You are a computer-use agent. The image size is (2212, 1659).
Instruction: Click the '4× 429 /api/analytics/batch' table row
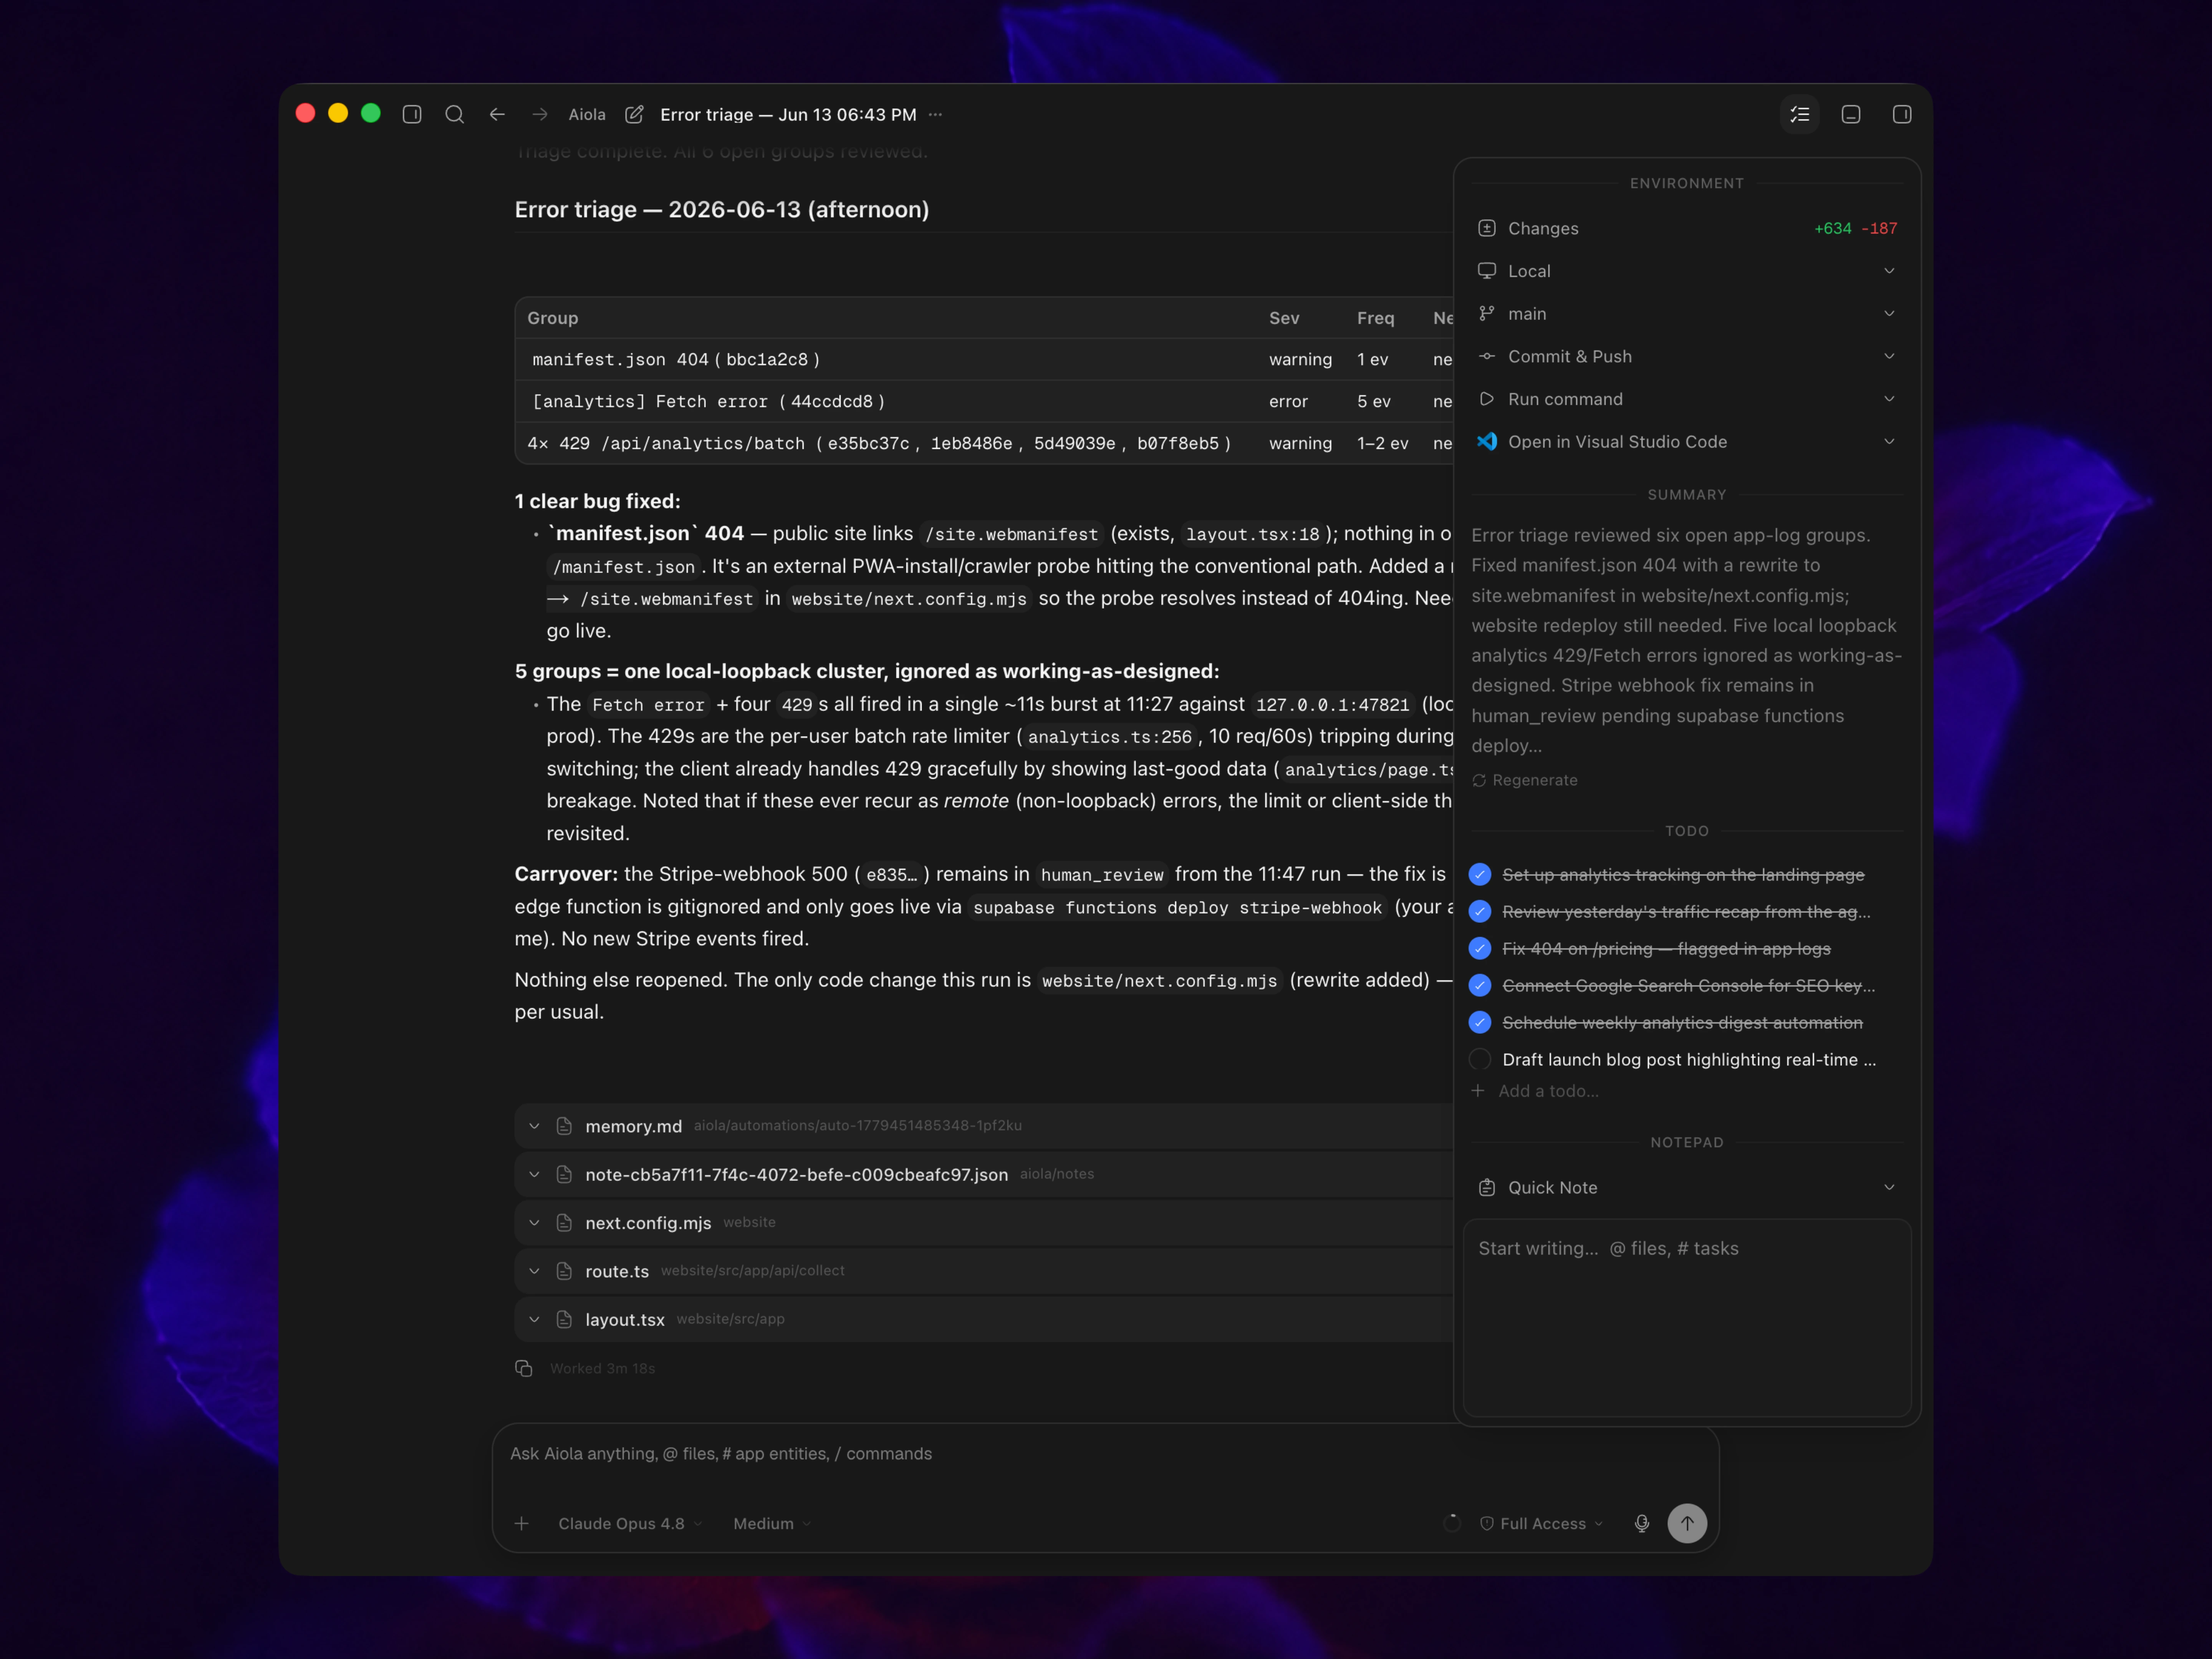tap(984, 444)
